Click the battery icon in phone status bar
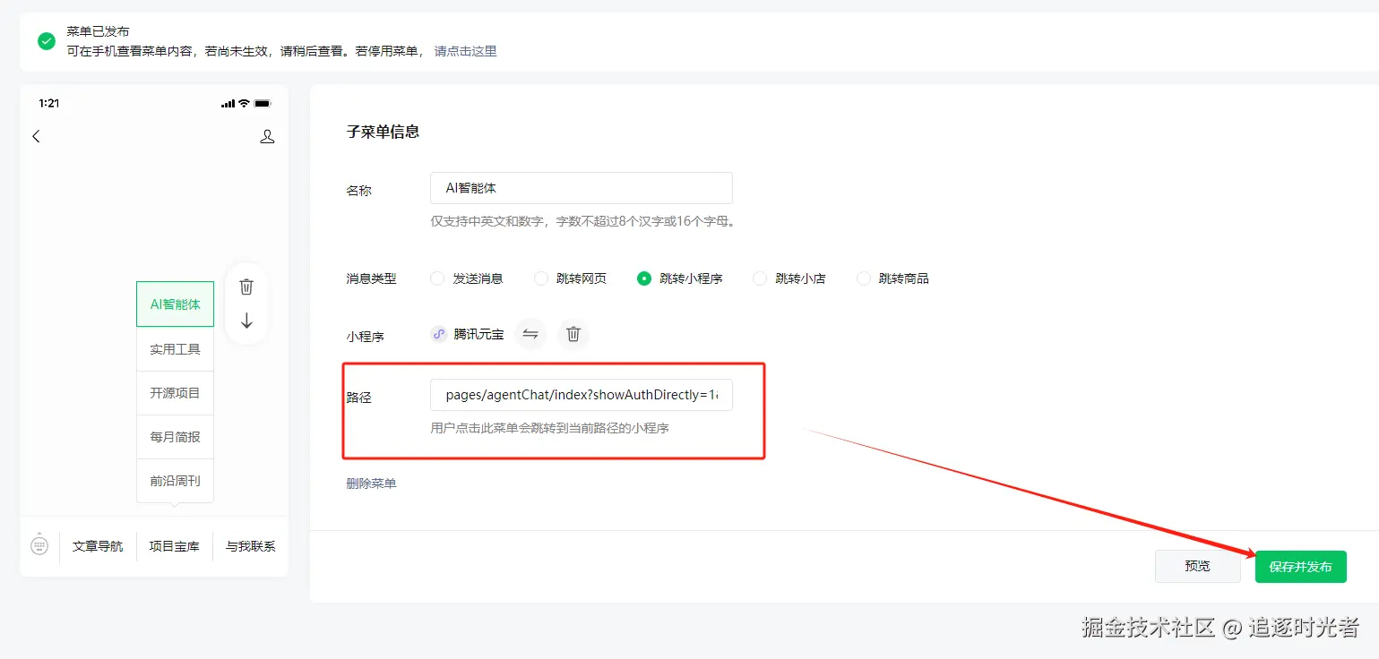This screenshot has width=1379, height=659. point(263,104)
